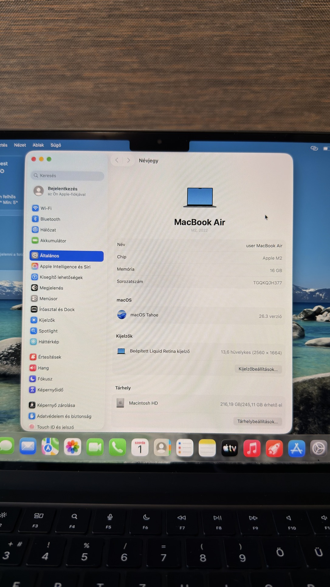Open Contacts from the Dock
This screenshot has height=587, width=330.
(x=162, y=447)
